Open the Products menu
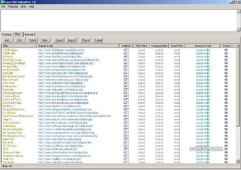The image size is (241, 170). pos(13,7)
